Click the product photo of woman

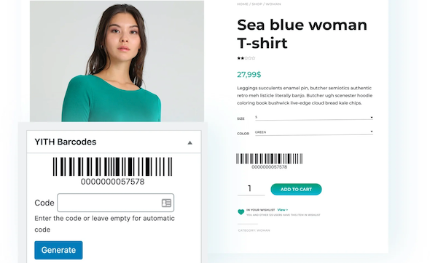[117, 61]
